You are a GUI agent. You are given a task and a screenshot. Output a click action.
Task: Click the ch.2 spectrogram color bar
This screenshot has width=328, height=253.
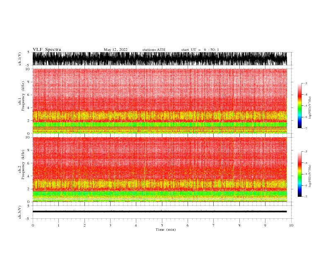point(299,174)
